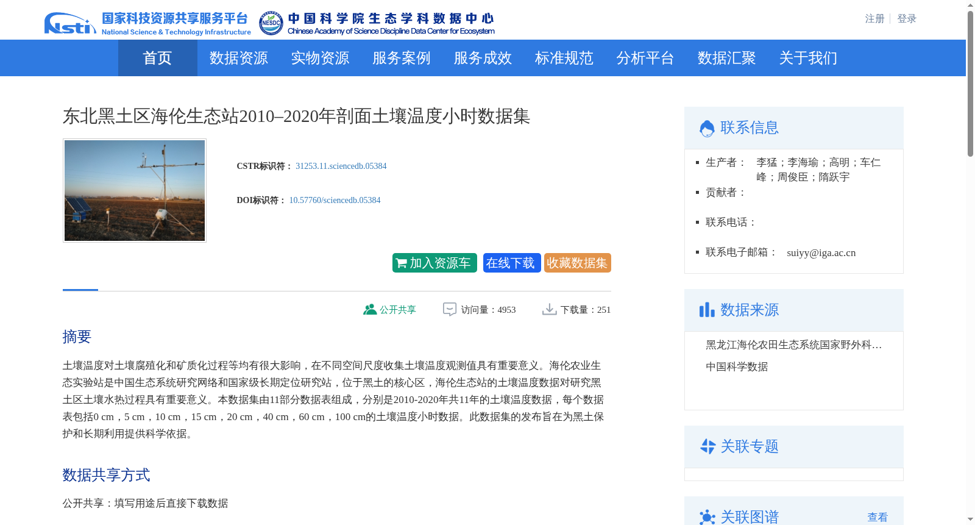The height and width of the screenshot is (525, 975).
Task: Open the CSTR identifier link
Action: coord(341,166)
